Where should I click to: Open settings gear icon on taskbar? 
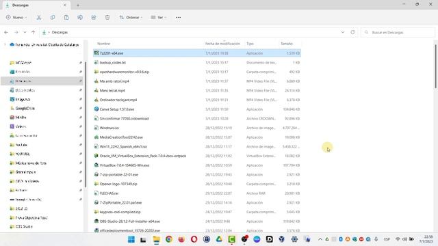point(294,239)
